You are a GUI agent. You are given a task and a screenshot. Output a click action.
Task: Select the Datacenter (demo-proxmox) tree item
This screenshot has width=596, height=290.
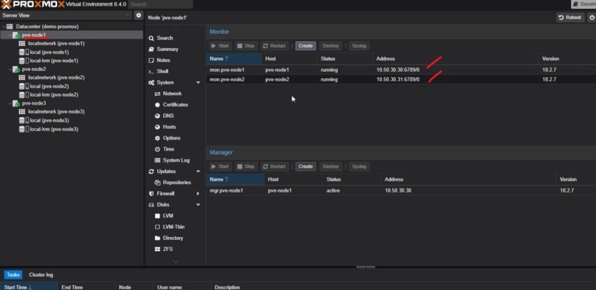(47, 27)
